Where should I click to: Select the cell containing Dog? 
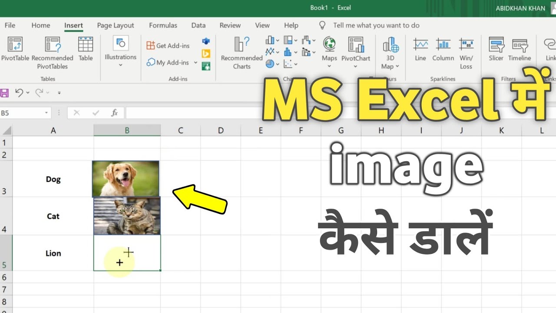(53, 179)
